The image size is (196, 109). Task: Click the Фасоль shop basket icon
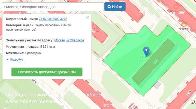pos(184,24)
